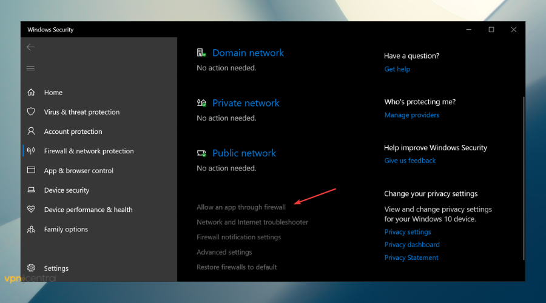Open Firewall & network protection section
The height and width of the screenshot is (303, 546).
point(89,151)
